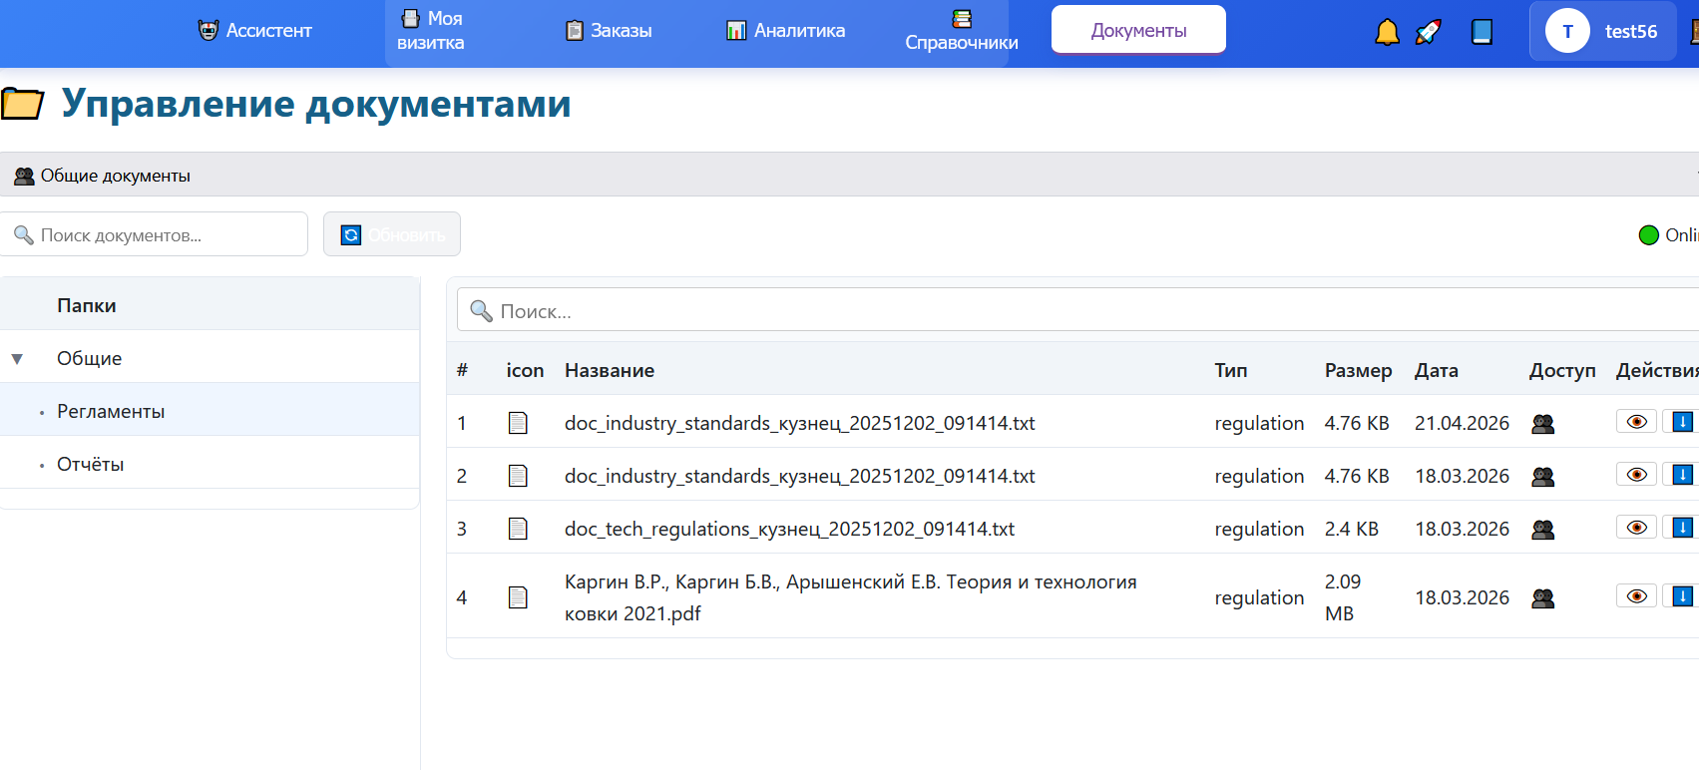This screenshot has height=770, width=1699.
Task: Click shared access icon in row 3
Action: (1543, 530)
